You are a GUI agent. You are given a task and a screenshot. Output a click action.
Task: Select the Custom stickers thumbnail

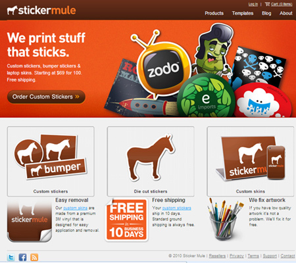click(51, 161)
